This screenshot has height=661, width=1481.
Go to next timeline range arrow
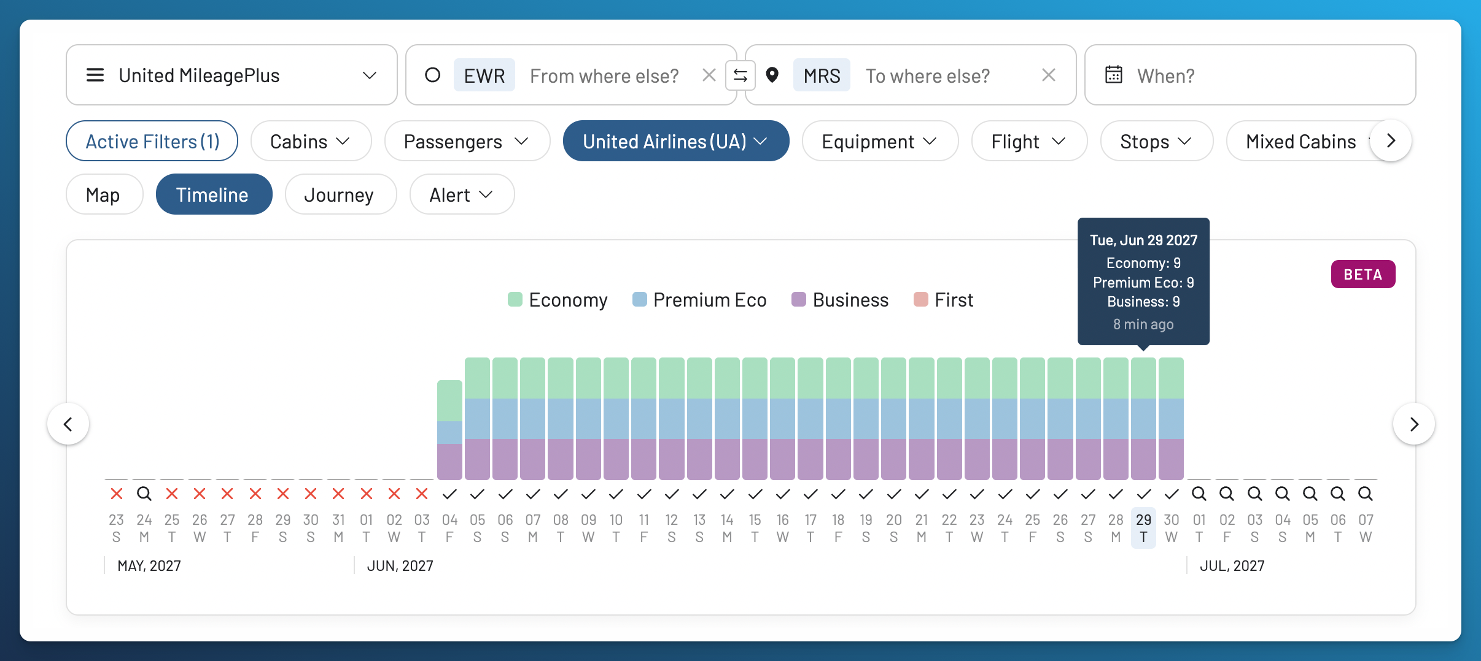coord(1414,424)
